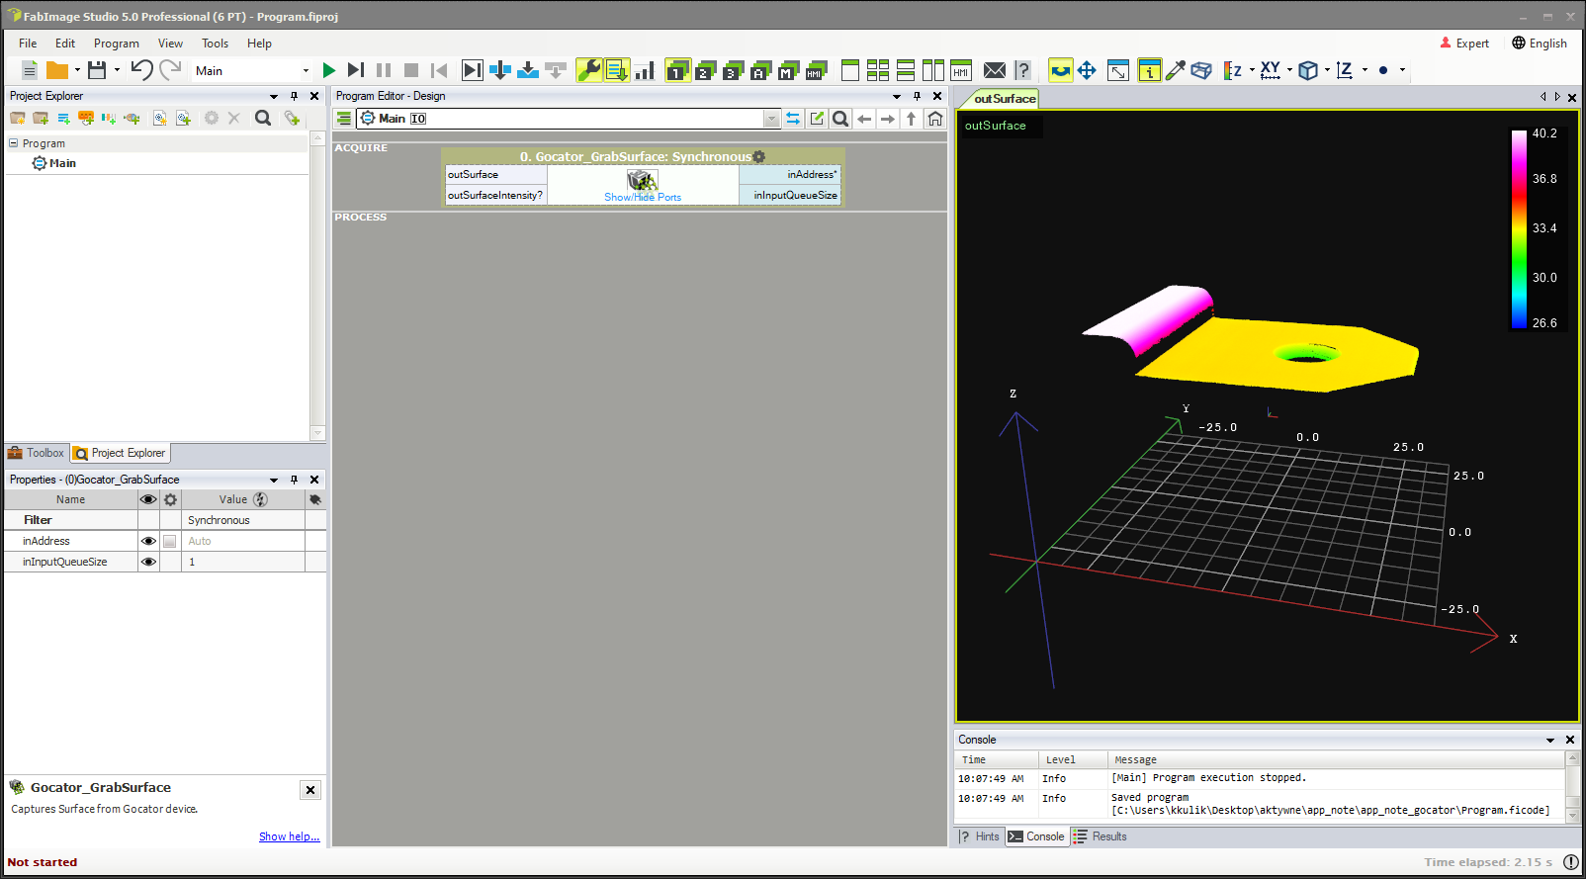1586x879 pixels.
Task: Open the envelope feedback icon
Action: tap(995, 70)
